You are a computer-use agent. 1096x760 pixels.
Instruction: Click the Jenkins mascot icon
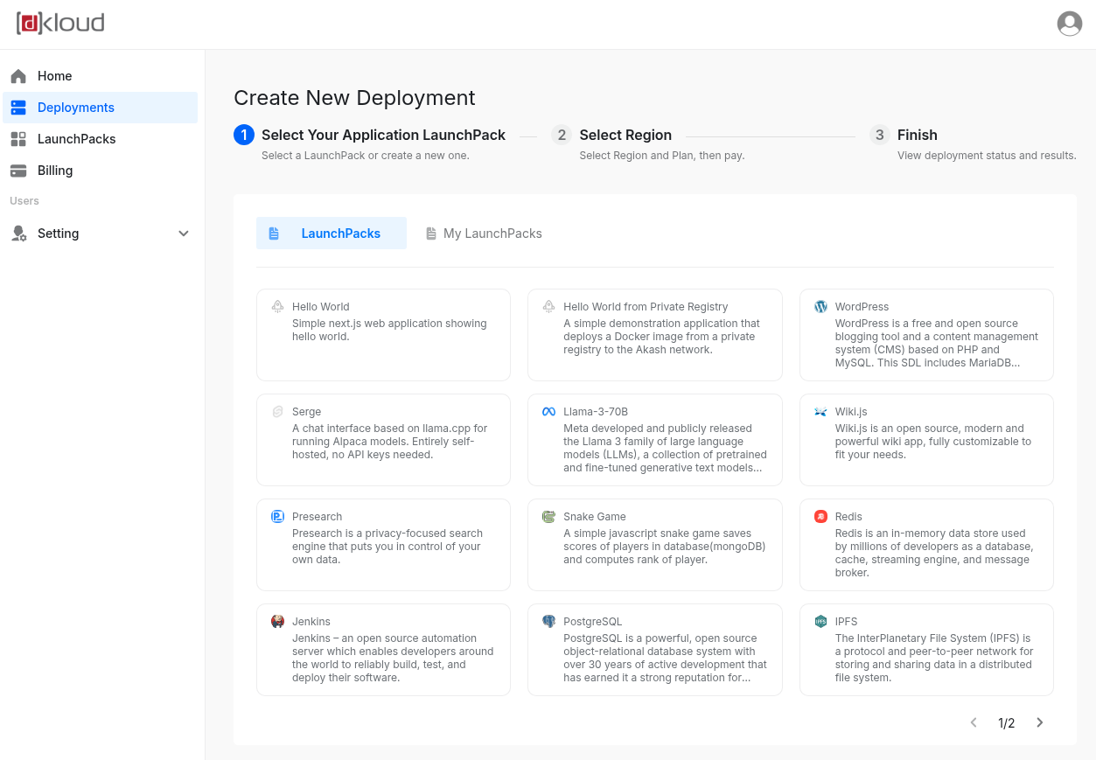tap(277, 622)
